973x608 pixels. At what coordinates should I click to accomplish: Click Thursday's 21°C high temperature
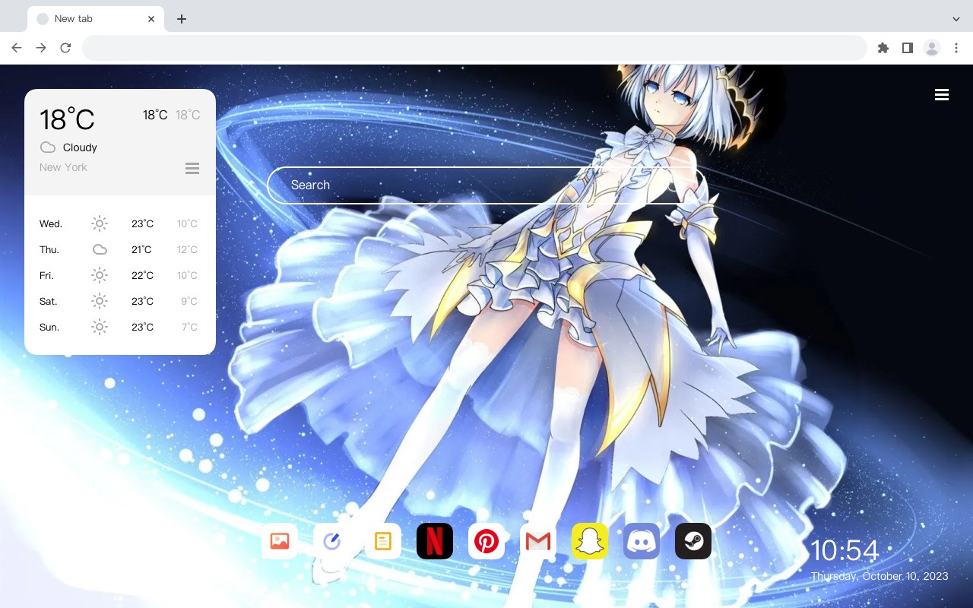(x=141, y=249)
